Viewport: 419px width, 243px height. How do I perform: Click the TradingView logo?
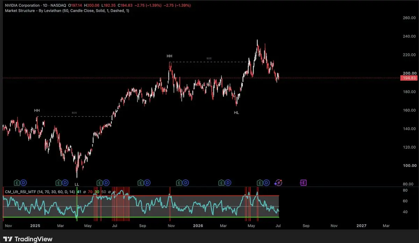click(28, 239)
